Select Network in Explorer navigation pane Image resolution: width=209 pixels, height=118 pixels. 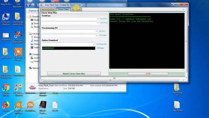point(34,68)
